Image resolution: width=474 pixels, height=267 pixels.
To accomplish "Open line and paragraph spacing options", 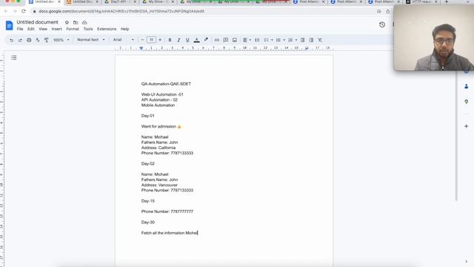I will click(x=257, y=40).
